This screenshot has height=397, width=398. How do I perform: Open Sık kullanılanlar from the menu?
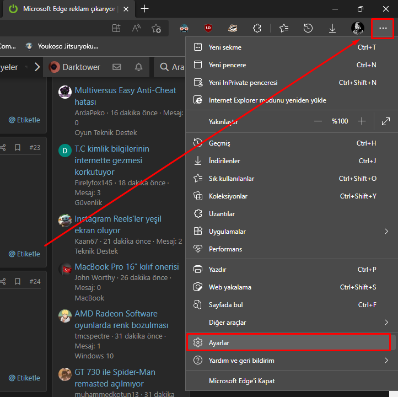click(292, 179)
